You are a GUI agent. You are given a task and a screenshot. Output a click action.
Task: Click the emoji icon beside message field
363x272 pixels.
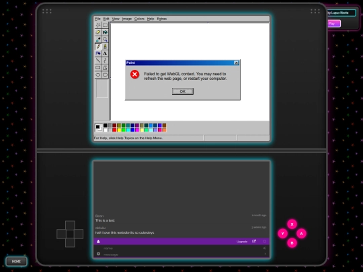pyautogui.click(x=98, y=254)
